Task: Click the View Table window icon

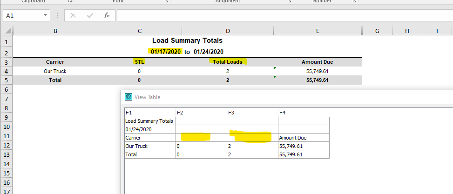Action: coord(128,97)
